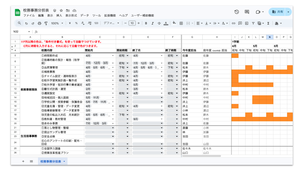Open the データ menu
Image resolution: width=303 pixels, height=170 pixels.
tap(84, 15)
